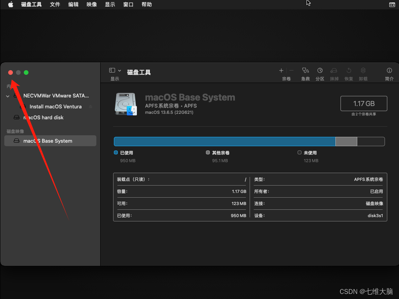Click the 未使用 legend swatch
The image size is (399, 299).
[300, 152]
